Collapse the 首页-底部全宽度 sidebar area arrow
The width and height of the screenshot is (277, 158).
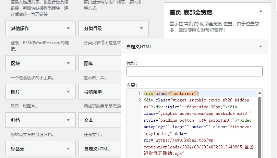[261, 11]
